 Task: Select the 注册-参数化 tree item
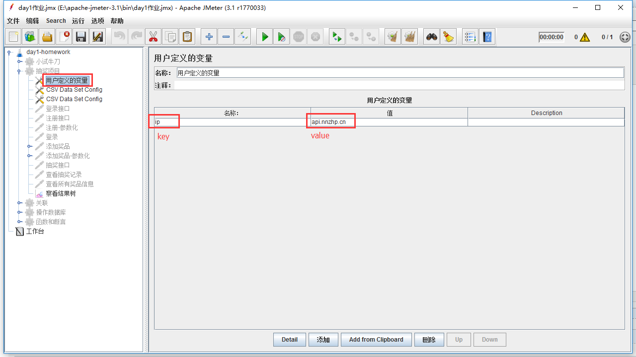pos(62,127)
